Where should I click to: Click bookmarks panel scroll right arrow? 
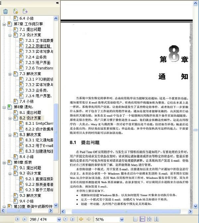tap(51, 210)
